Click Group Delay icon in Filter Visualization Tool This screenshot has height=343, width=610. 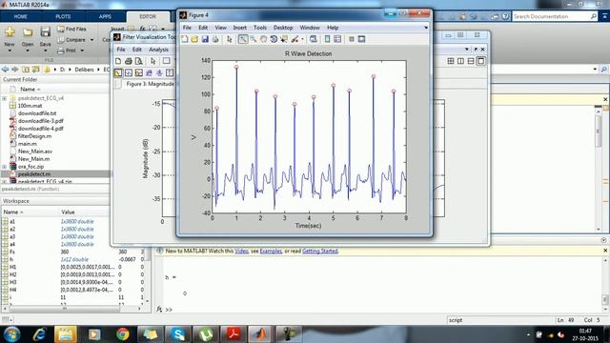[149, 72]
